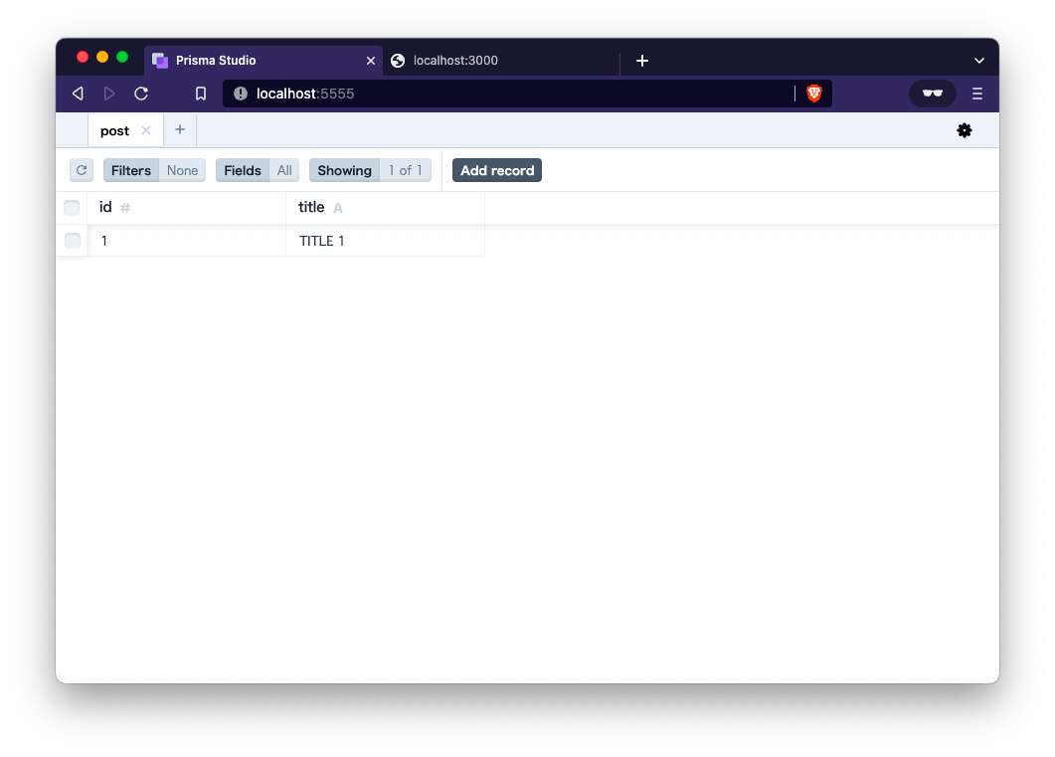Image resolution: width=1055 pixels, height=757 pixels.
Task: Open a new browser tab
Action: pos(642,61)
